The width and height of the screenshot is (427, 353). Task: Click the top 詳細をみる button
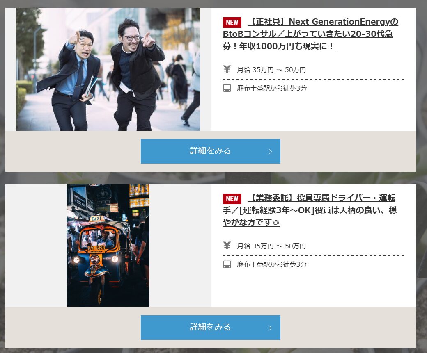(211, 151)
